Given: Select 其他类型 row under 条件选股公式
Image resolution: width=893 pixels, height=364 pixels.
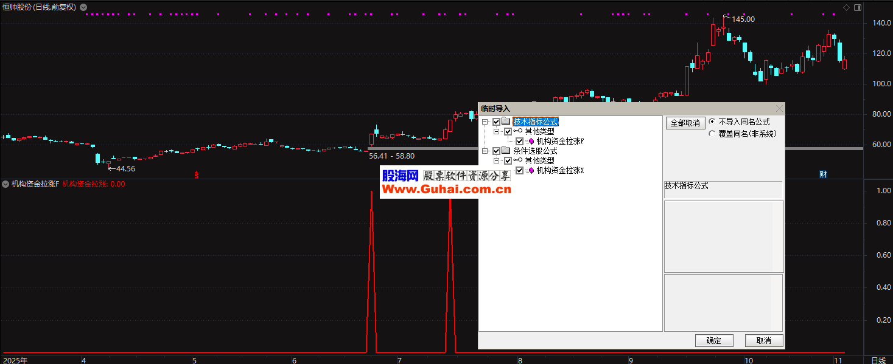Looking at the screenshot, I should tap(540, 160).
